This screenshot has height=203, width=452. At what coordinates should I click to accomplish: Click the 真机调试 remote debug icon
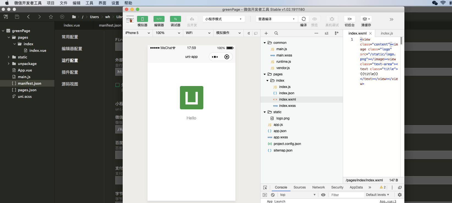[332, 19]
